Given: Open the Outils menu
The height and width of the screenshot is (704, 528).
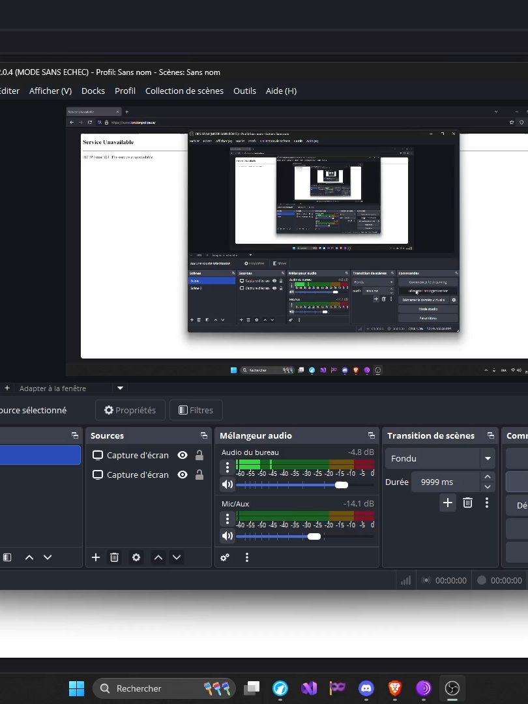Looking at the screenshot, I should tap(244, 91).
